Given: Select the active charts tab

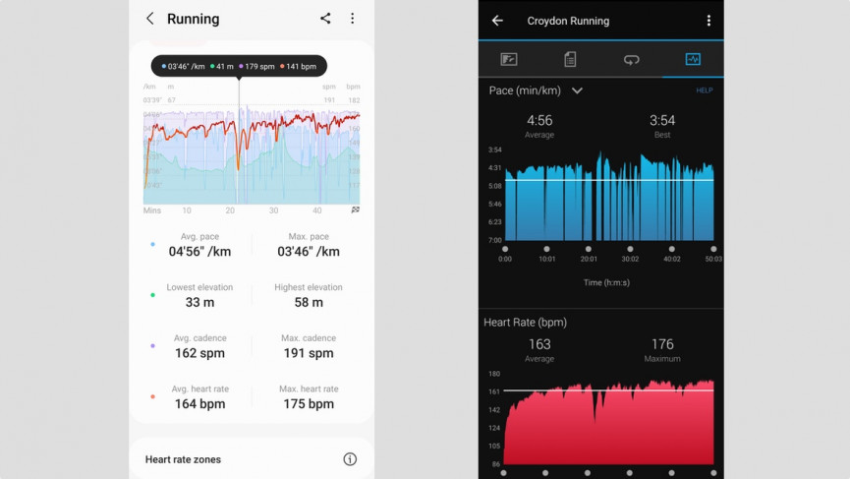Looking at the screenshot, I should [693, 59].
